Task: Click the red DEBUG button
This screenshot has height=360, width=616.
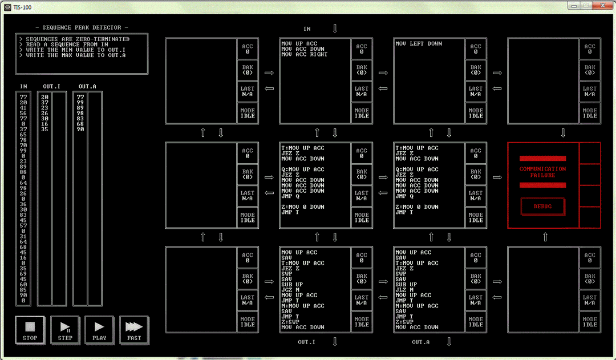Action: (542, 207)
